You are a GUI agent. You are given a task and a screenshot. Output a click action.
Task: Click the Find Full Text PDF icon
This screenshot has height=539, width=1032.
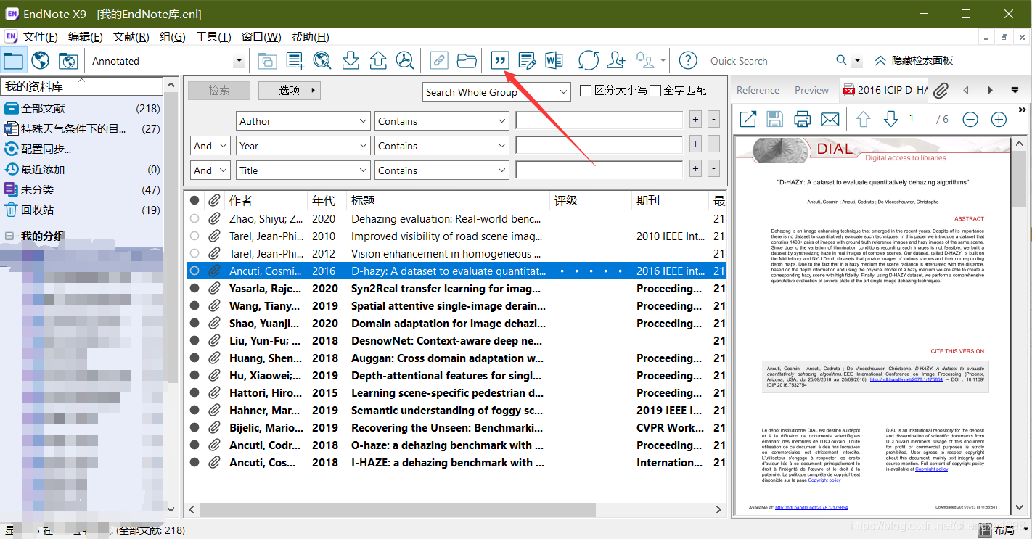(404, 61)
